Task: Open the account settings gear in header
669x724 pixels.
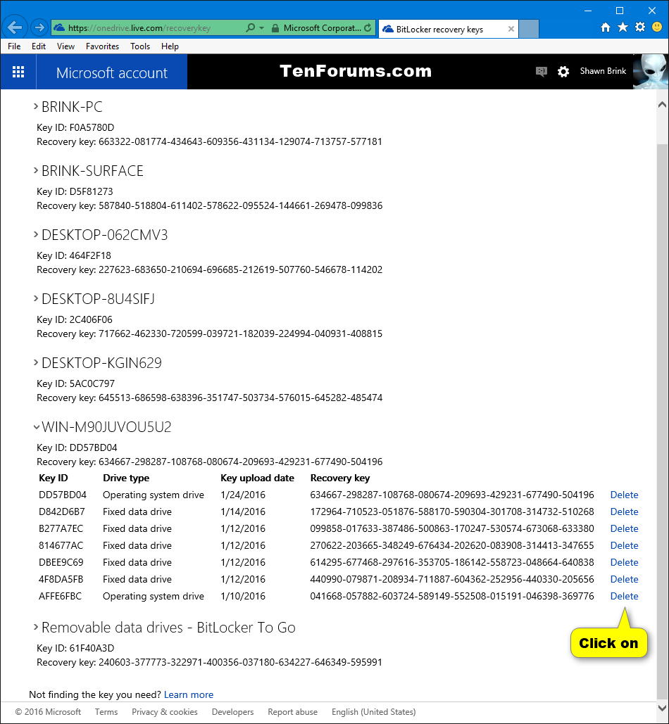Action: 563,72
